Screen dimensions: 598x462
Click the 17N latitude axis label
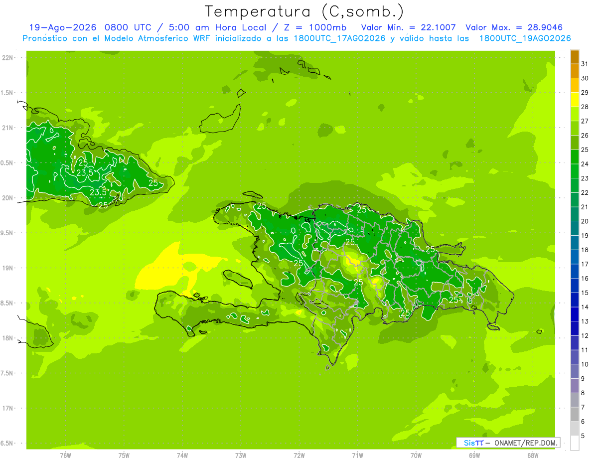[7, 408]
